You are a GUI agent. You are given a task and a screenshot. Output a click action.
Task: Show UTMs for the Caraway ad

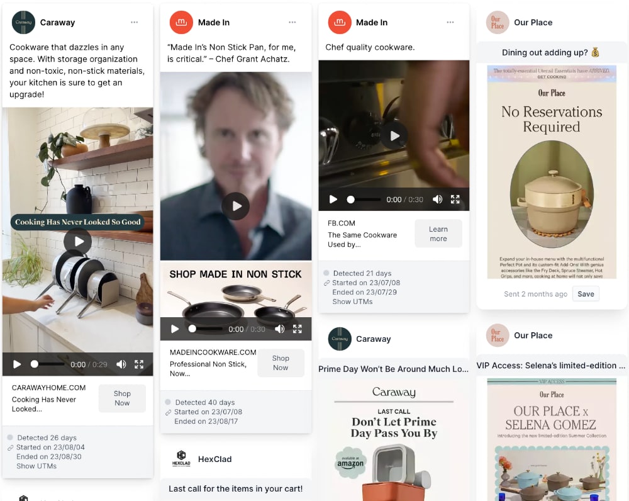(36, 466)
